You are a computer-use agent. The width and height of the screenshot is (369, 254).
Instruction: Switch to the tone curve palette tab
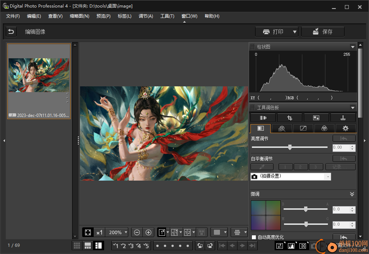click(303, 128)
